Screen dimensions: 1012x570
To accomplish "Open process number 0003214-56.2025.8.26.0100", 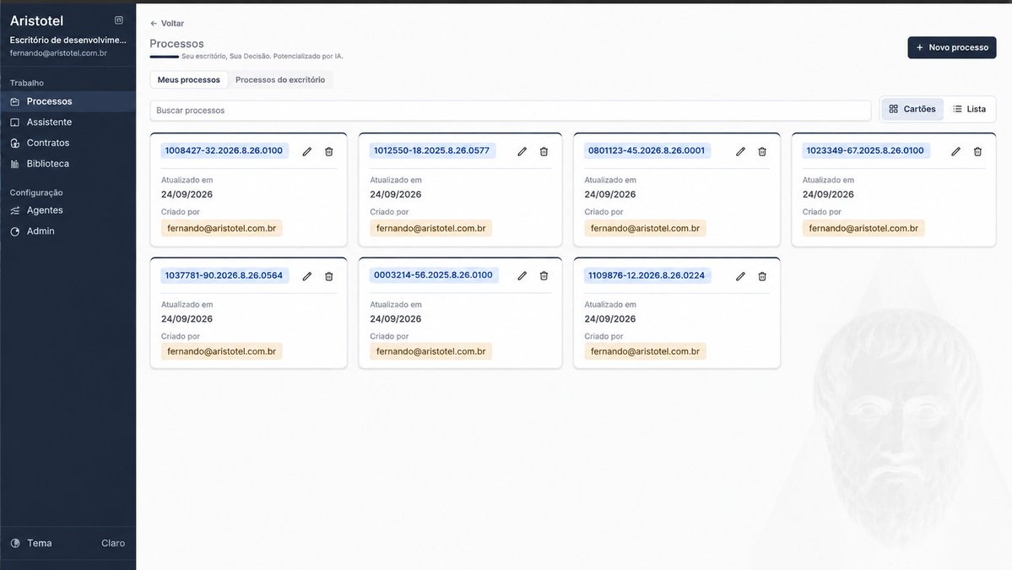I will click(x=433, y=275).
